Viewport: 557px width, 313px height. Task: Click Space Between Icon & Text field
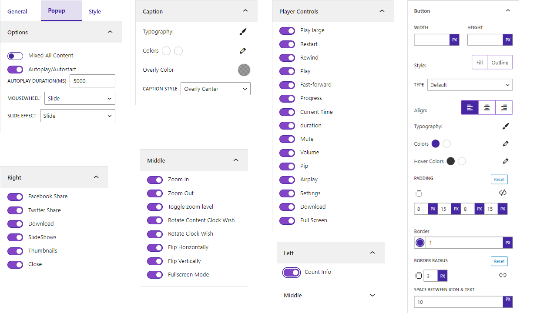point(459,302)
